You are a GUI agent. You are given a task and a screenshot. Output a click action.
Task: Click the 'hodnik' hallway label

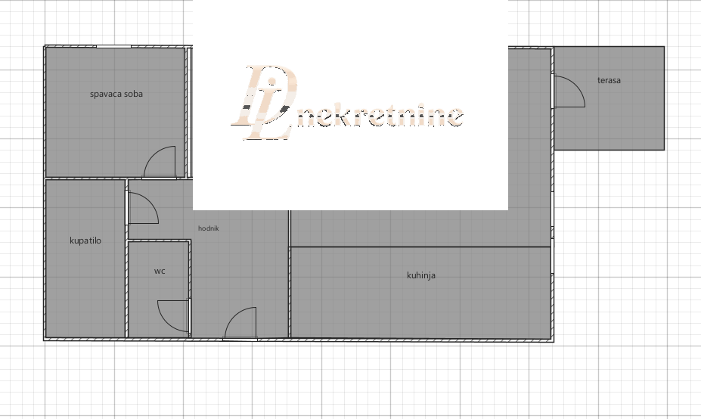pyautogui.click(x=208, y=228)
